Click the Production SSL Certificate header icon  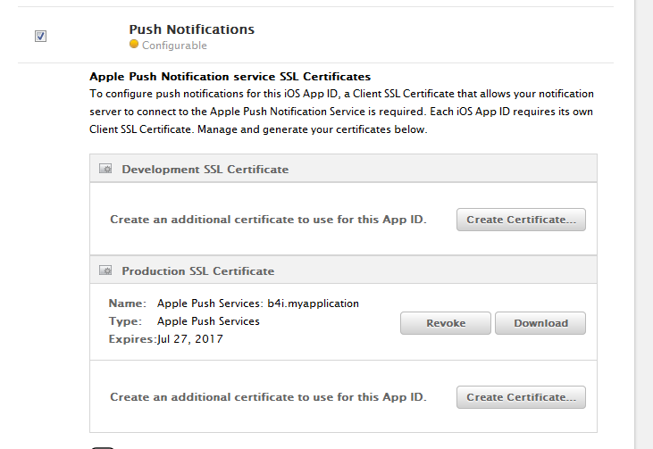click(x=105, y=270)
